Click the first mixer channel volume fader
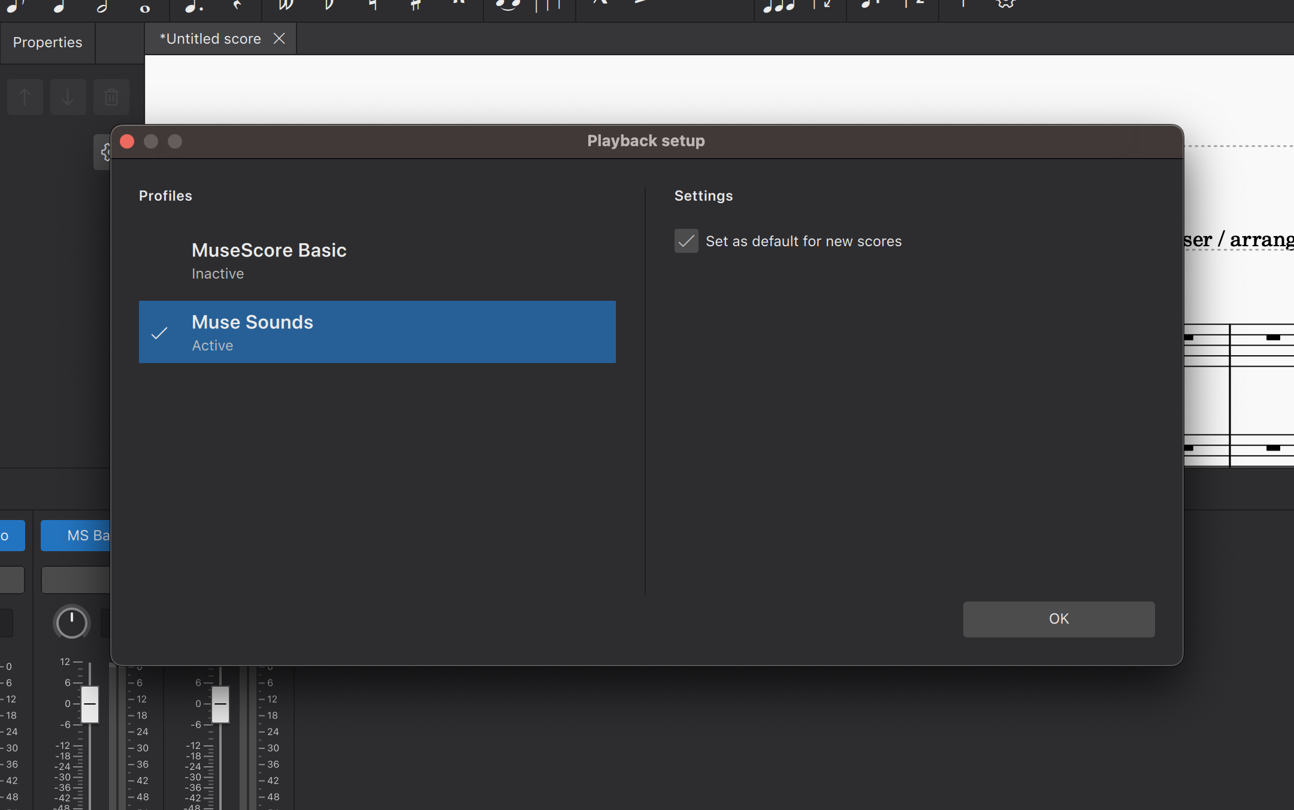Viewport: 1294px width, 810px height. (90, 704)
